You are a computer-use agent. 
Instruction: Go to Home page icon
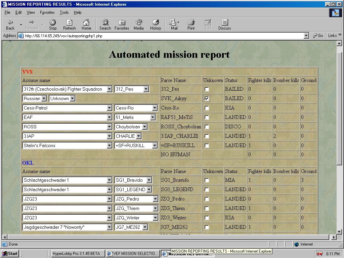coord(86,23)
